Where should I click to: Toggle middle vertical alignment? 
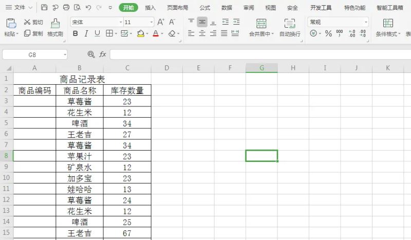(202, 22)
